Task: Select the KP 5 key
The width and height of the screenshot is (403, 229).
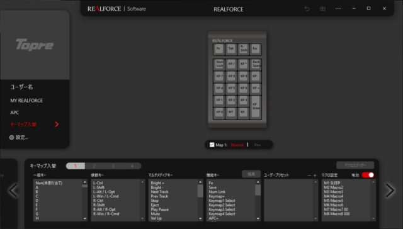Action: point(231,89)
